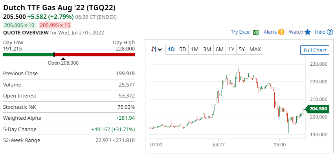Click the blue Watch star icon
This screenshot has height=162, width=336.
308,32
